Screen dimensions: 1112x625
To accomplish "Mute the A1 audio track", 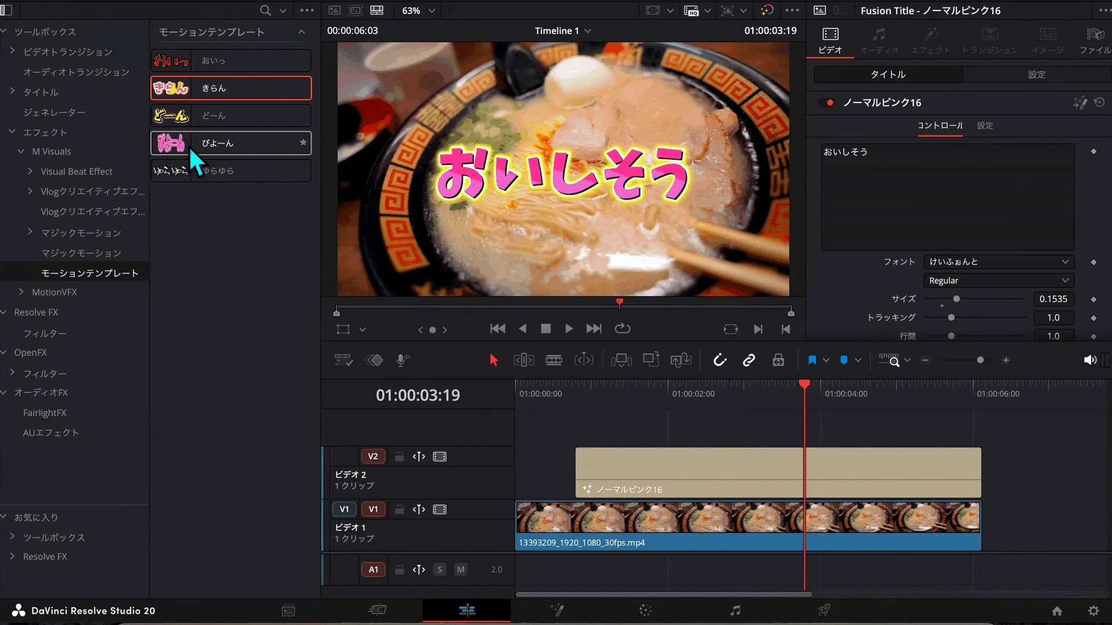I will 460,569.
